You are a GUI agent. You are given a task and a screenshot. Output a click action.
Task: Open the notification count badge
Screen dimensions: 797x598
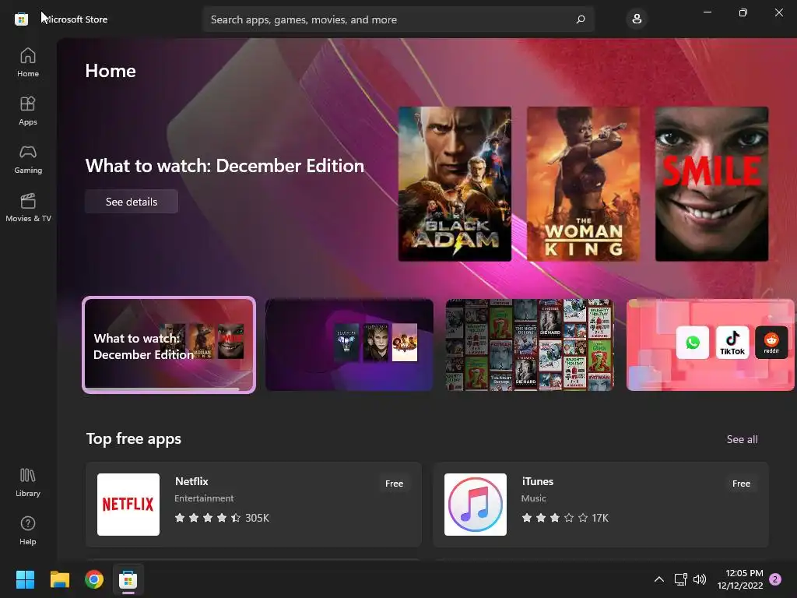click(775, 579)
